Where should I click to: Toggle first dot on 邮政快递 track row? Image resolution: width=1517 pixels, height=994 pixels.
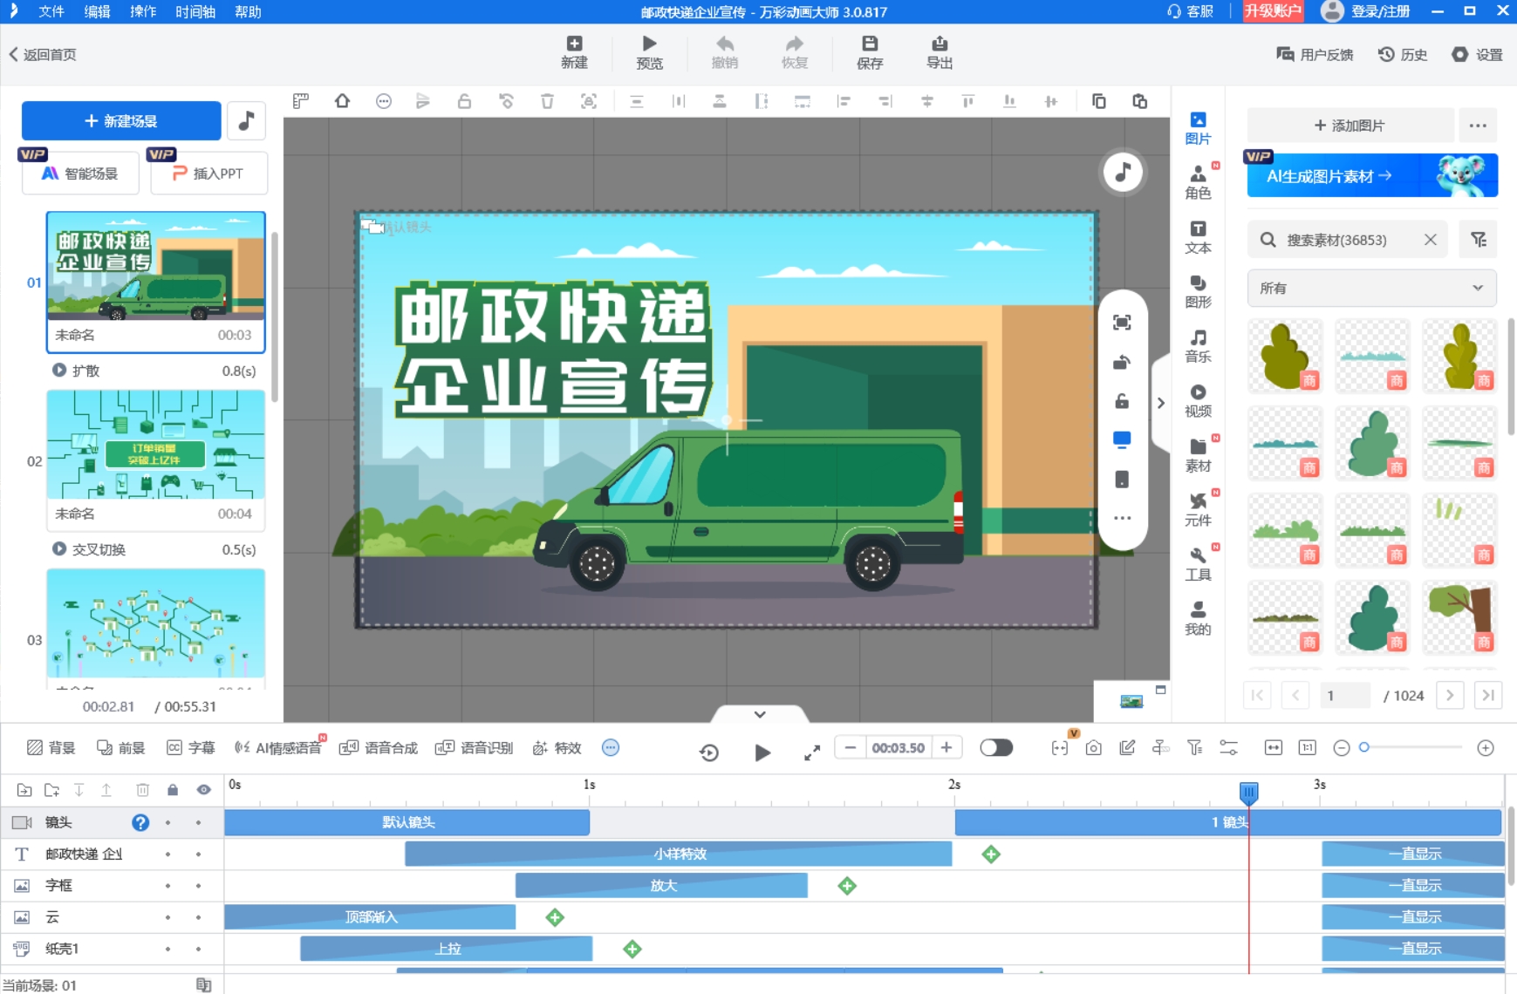click(167, 854)
